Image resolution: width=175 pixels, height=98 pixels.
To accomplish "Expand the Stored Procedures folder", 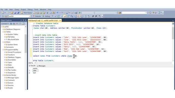I will 5,52.
